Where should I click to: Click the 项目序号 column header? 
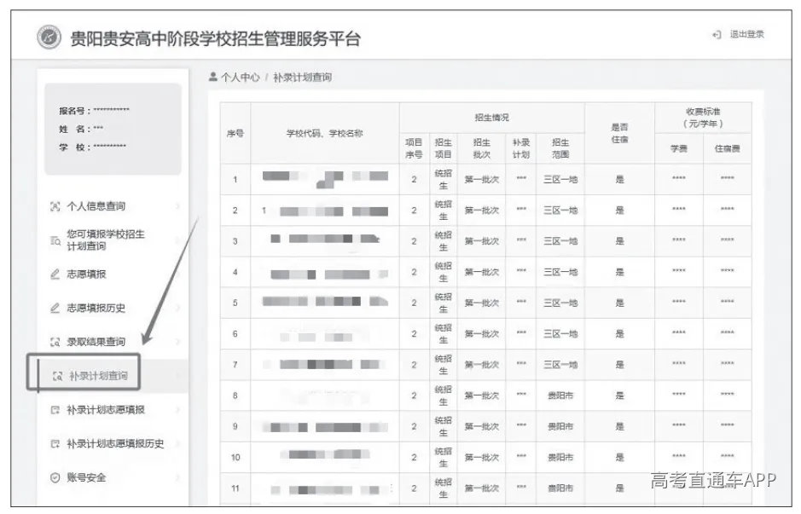pyautogui.click(x=414, y=148)
